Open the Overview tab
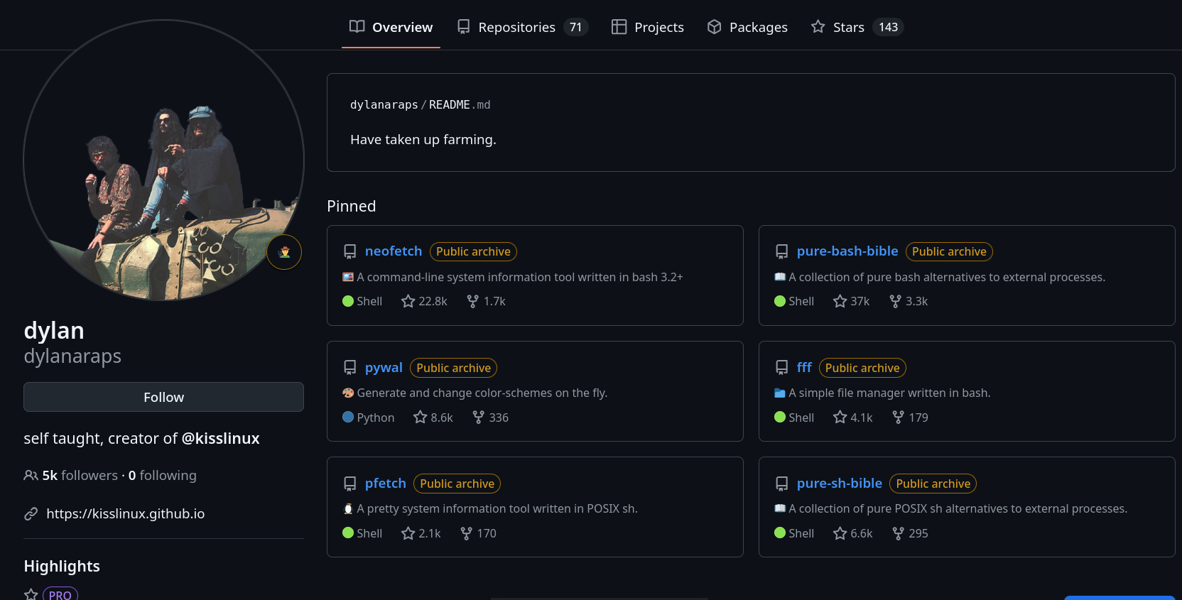 (391, 27)
